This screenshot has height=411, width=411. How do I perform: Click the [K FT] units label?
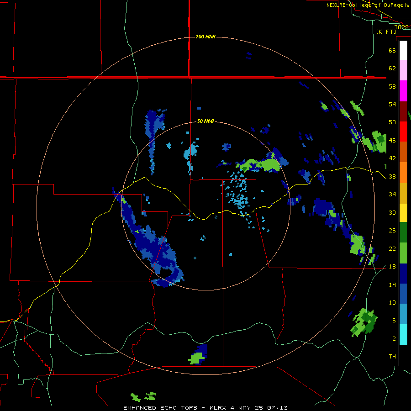pyautogui.click(x=386, y=32)
